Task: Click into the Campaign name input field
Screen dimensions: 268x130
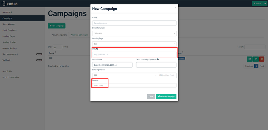Action: point(134,23)
